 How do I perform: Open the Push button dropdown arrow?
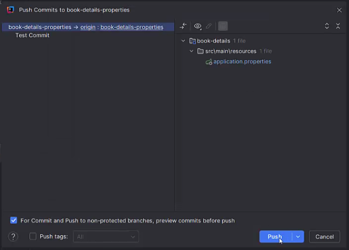(298, 237)
